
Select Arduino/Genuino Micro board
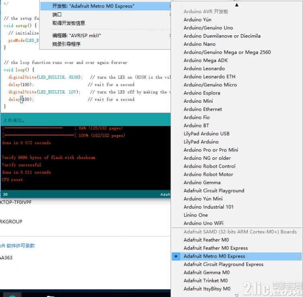[237, 85]
